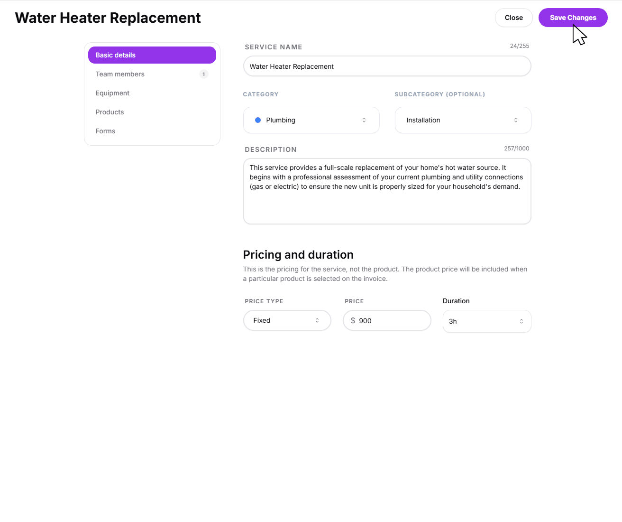Click the chevron on the Fixed price selector
Screen dimensions: 622x522
pyautogui.click(x=318, y=320)
